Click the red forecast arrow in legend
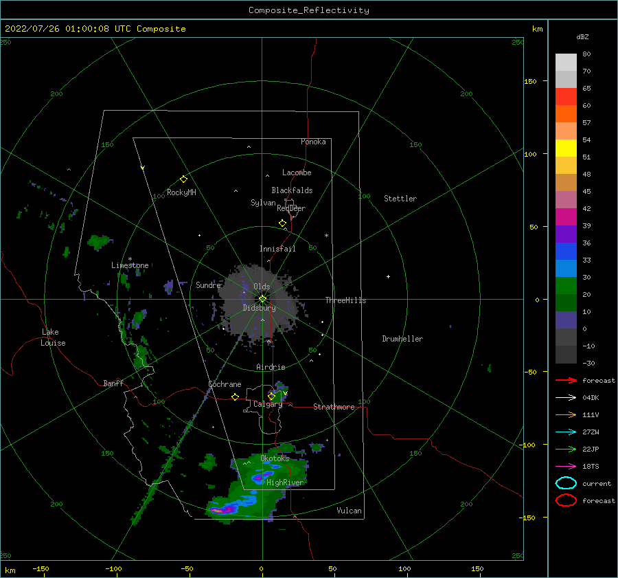 (566, 380)
